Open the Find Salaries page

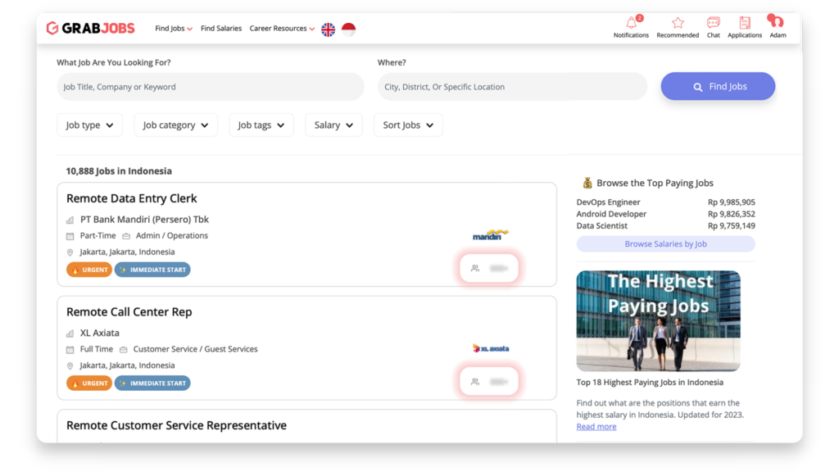221,29
